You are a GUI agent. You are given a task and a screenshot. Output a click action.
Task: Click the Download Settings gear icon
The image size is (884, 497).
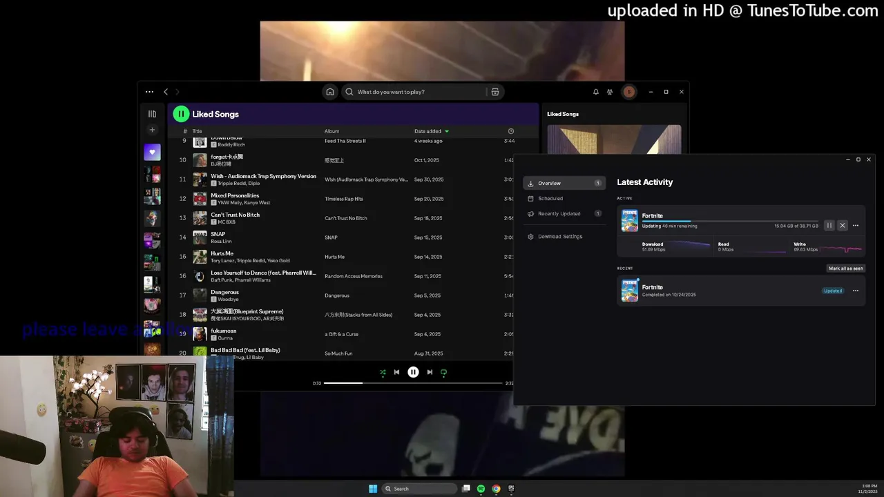(530, 236)
